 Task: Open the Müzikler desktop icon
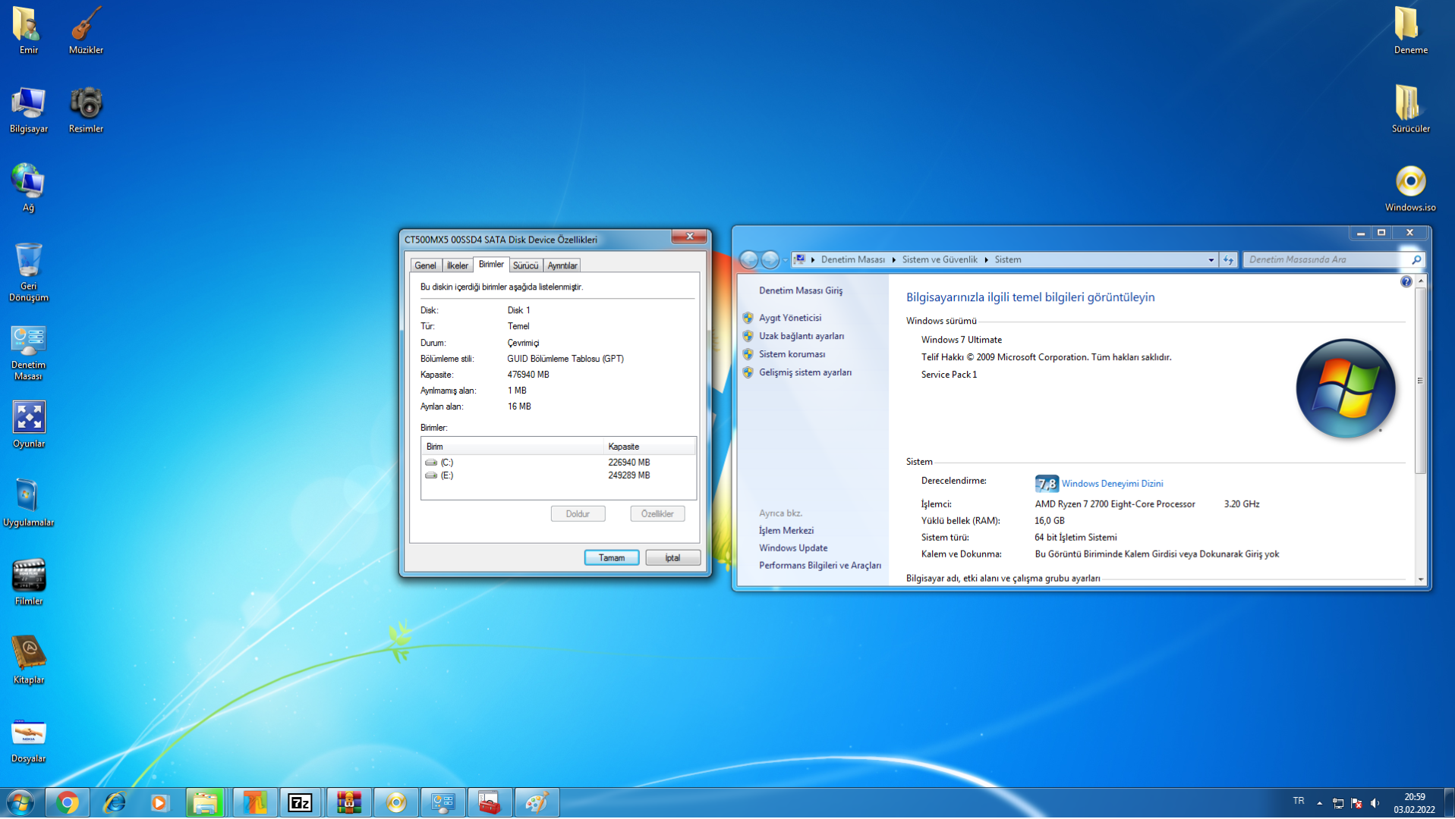coord(86,30)
